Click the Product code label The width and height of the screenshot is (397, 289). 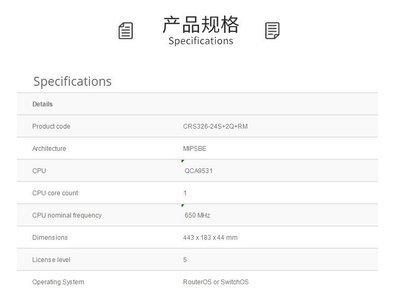[51, 127]
